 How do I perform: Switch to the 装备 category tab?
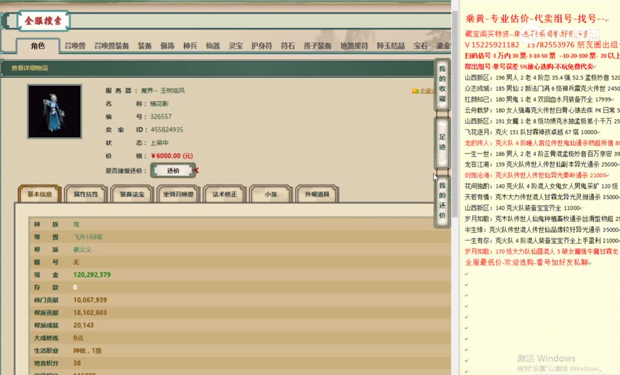click(x=145, y=46)
